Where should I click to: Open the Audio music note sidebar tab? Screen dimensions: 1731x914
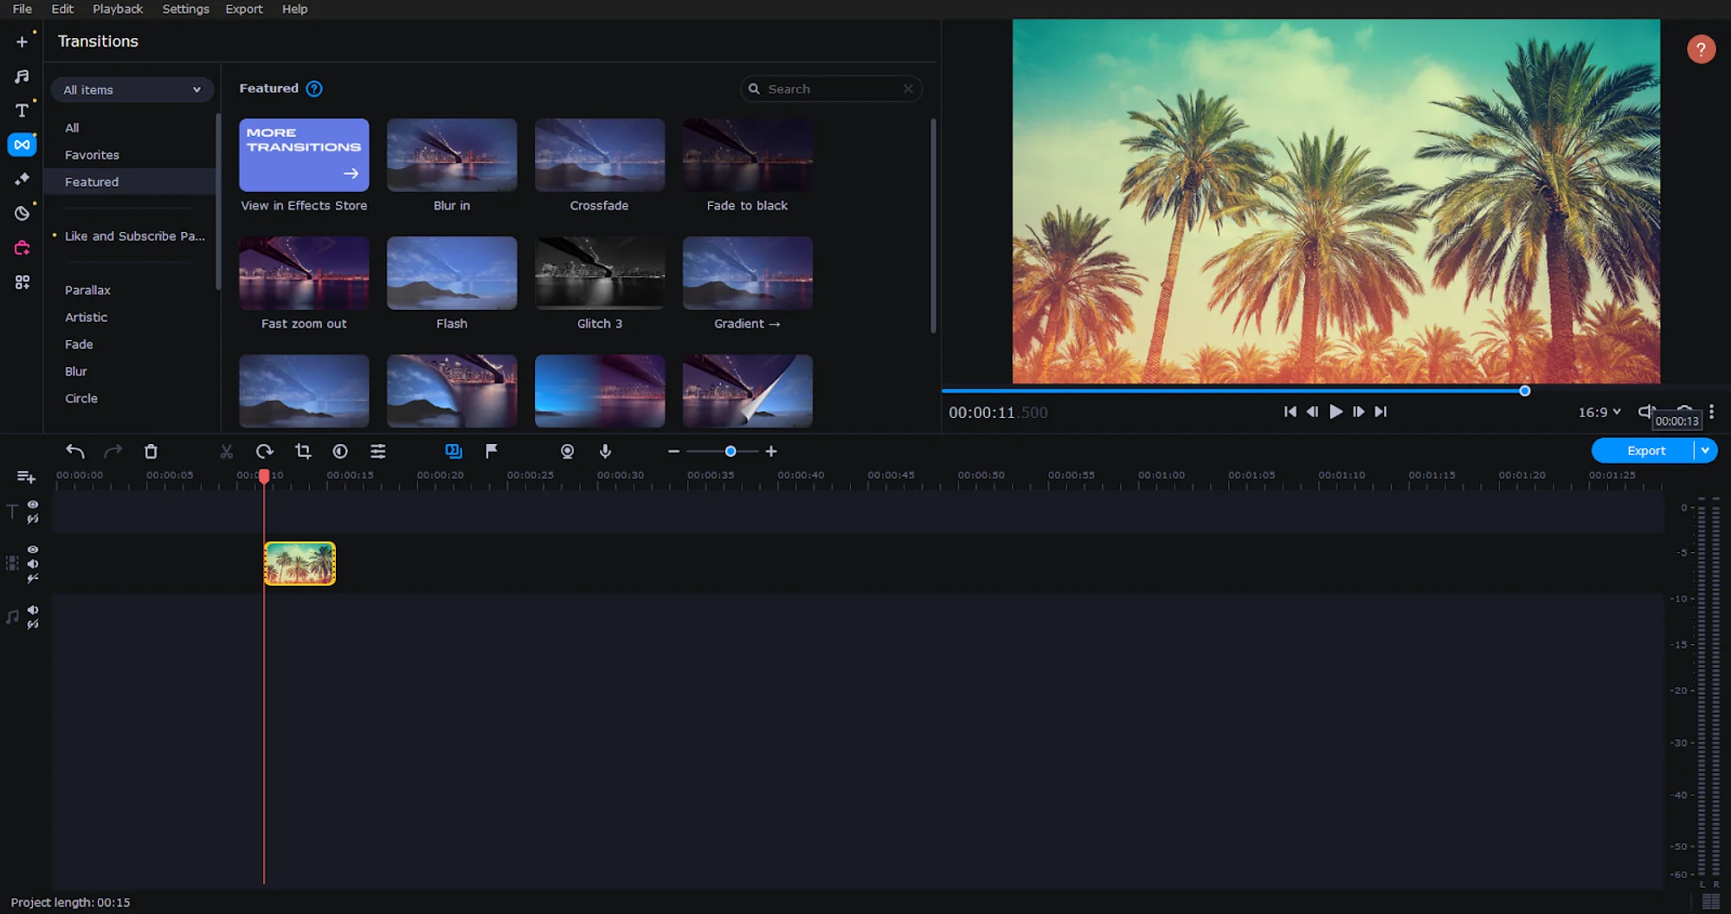click(x=22, y=76)
